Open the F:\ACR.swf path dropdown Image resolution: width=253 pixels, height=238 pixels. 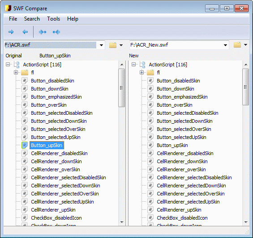[x=101, y=45]
